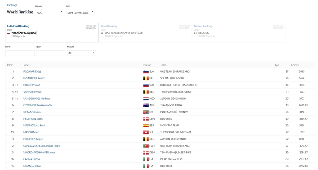Open the Rankings breadcrumb link
Viewport: 318px width, 170px height.
point(12,5)
